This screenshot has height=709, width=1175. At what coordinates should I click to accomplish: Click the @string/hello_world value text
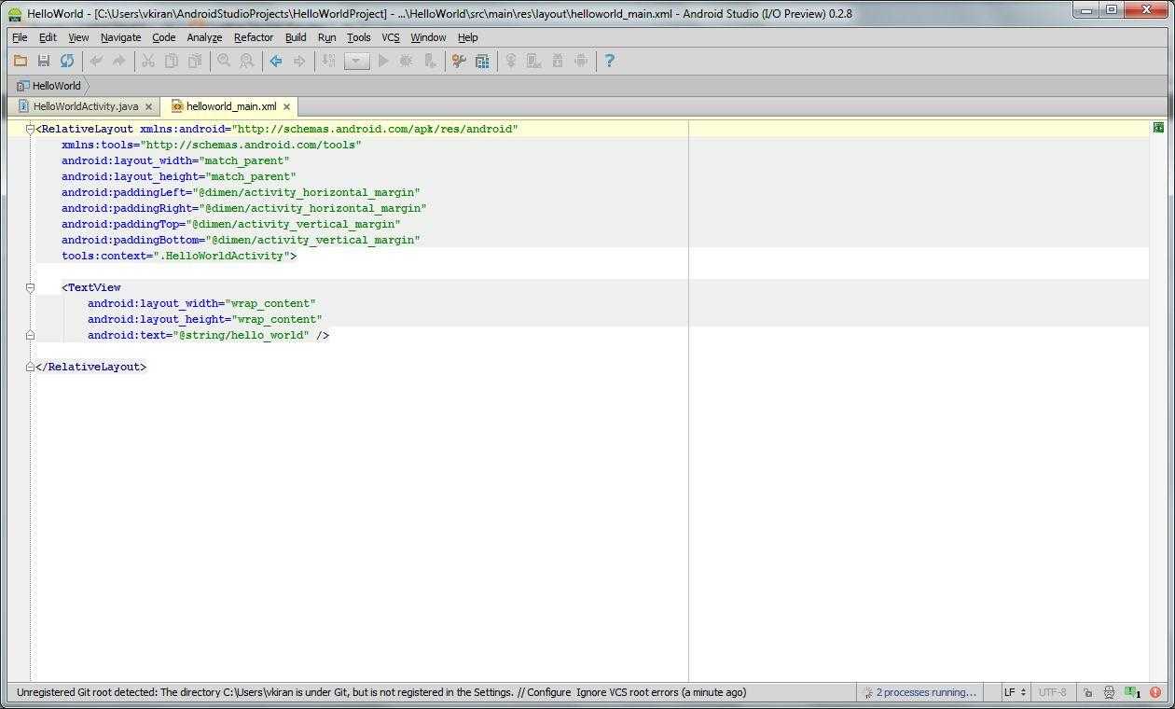(x=243, y=335)
